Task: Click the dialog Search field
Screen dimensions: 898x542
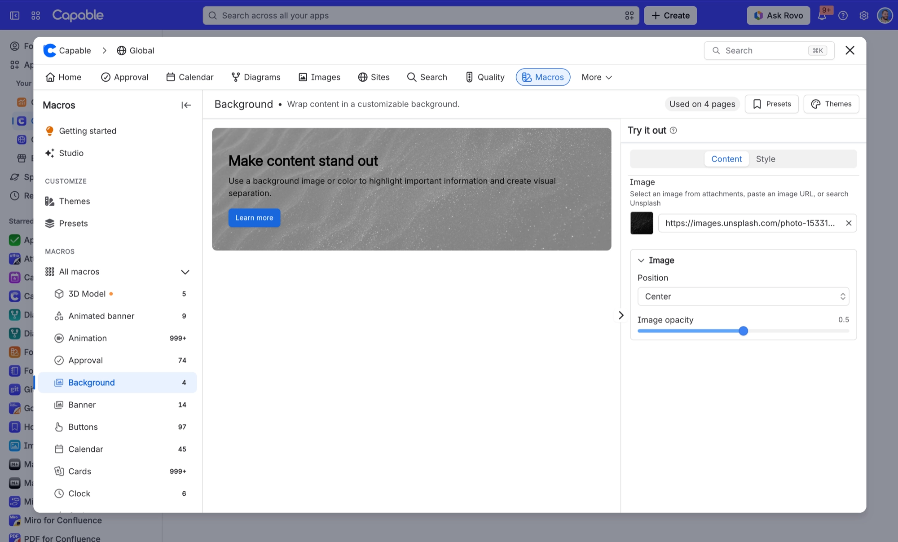Action: 769,50
